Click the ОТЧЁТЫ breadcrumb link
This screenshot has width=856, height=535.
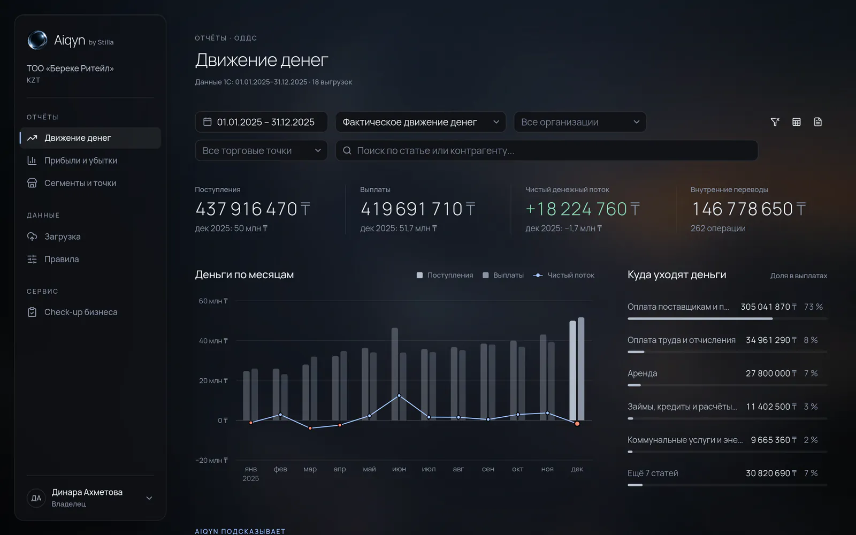click(x=210, y=38)
